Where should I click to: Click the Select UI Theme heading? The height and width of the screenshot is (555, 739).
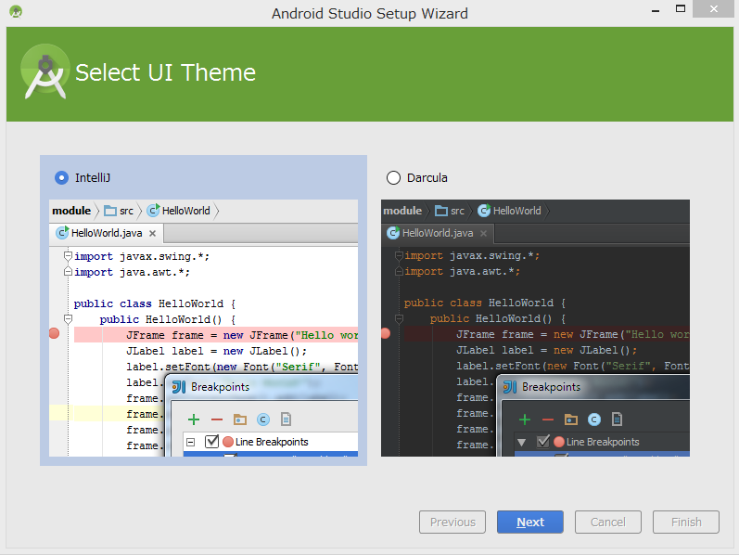(x=165, y=72)
